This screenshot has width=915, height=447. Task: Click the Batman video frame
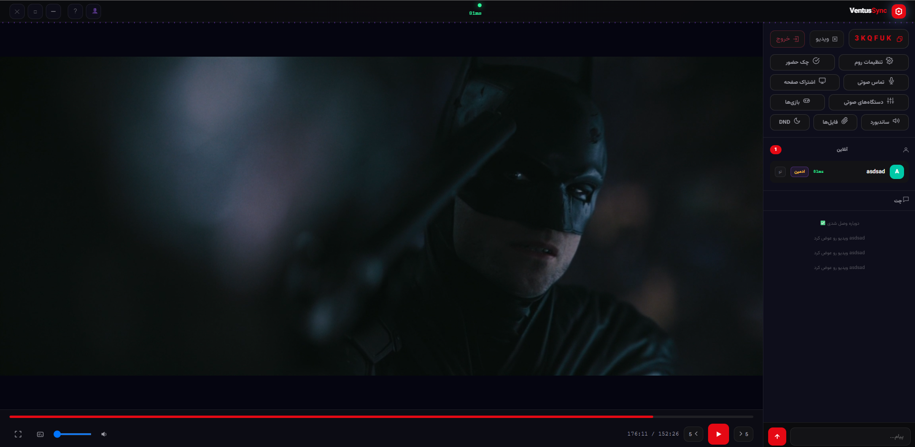[381, 216]
